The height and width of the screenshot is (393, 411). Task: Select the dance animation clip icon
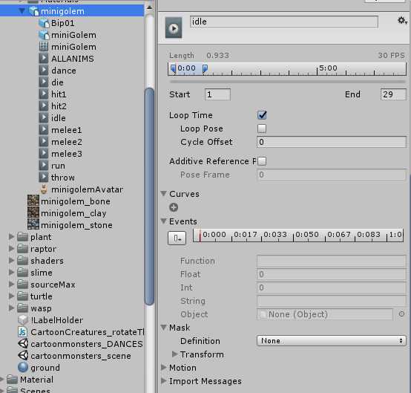[x=44, y=71]
